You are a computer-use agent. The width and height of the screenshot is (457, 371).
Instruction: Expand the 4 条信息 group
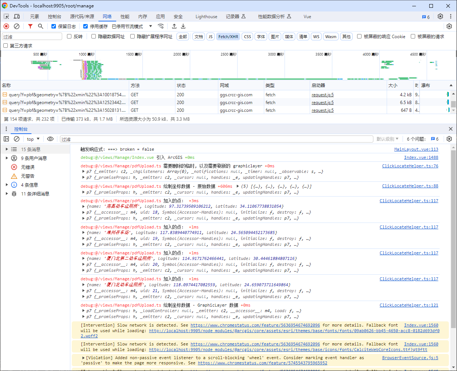click(6, 185)
